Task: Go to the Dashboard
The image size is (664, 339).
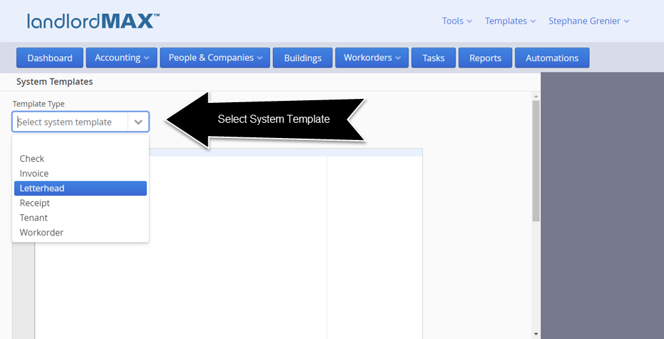Action: (50, 58)
